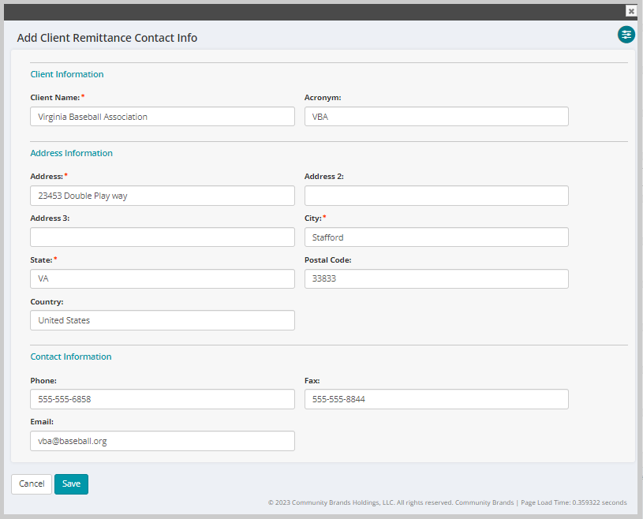Click into the Client Name field
Viewport: 643px width, 519px height.
pos(162,116)
